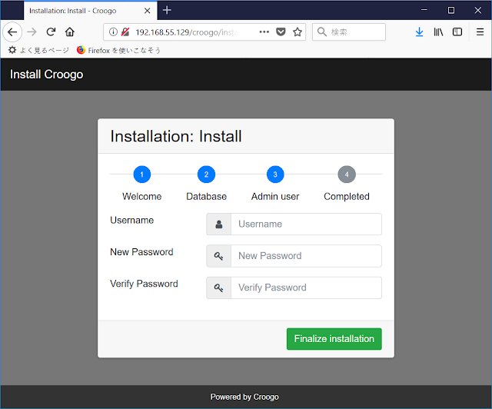This screenshot has height=409, width=492.
Task: Reload the current page
Action: pos(51,32)
